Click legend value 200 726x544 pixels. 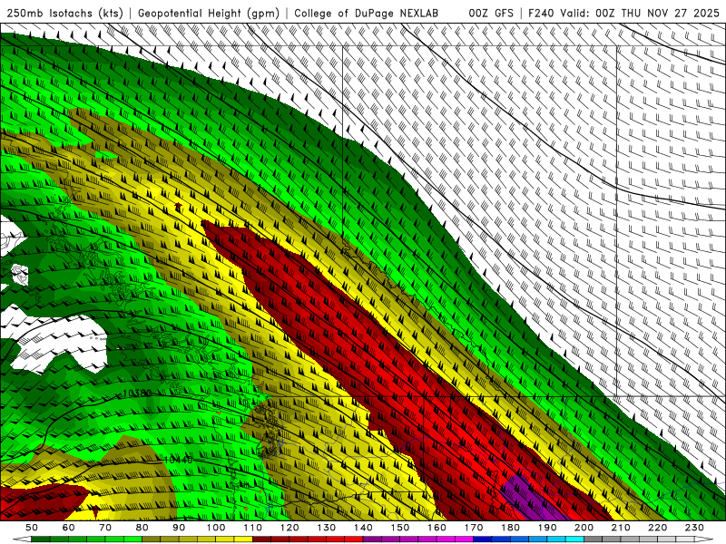click(x=584, y=528)
